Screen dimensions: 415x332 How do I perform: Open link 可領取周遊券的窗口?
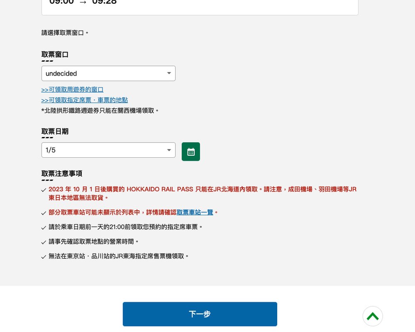(x=72, y=89)
